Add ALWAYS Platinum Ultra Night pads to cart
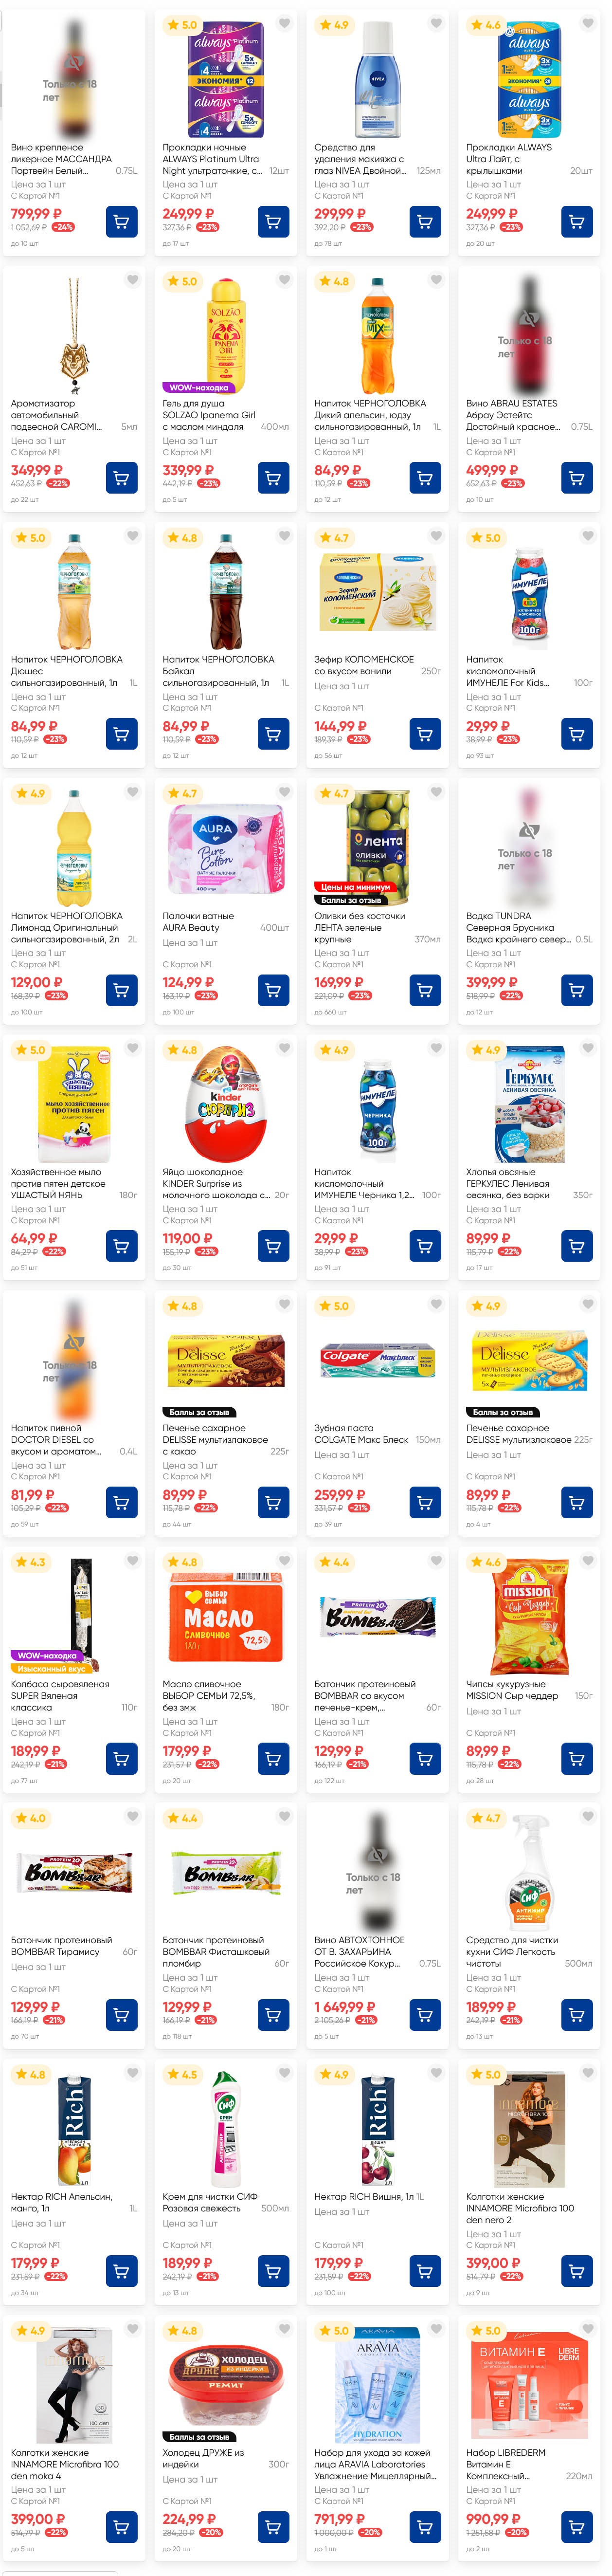Screen dimensions: 612x2576 pyautogui.click(x=273, y=221)
